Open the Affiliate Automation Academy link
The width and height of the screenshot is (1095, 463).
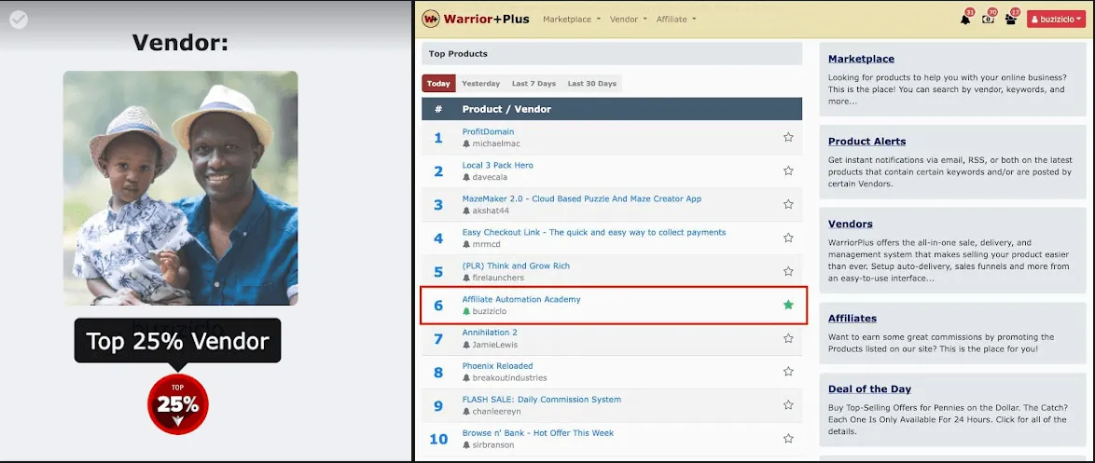pos(521,299)
